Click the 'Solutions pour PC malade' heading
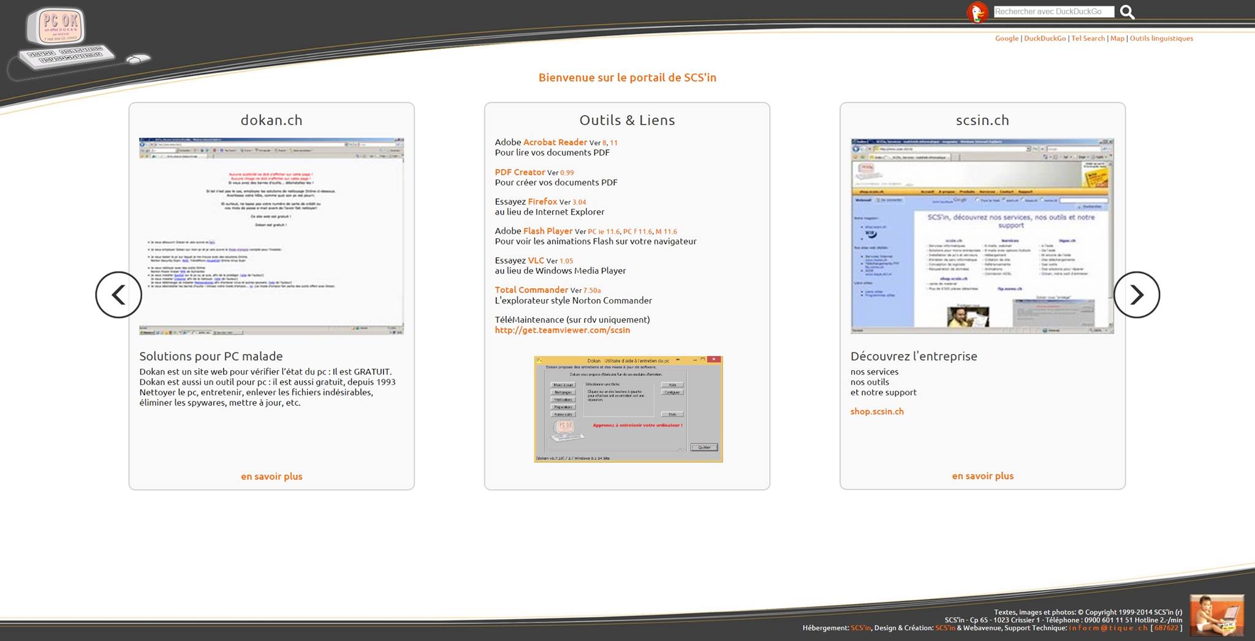The image size is (1255, 641). [x=211, y=356]
